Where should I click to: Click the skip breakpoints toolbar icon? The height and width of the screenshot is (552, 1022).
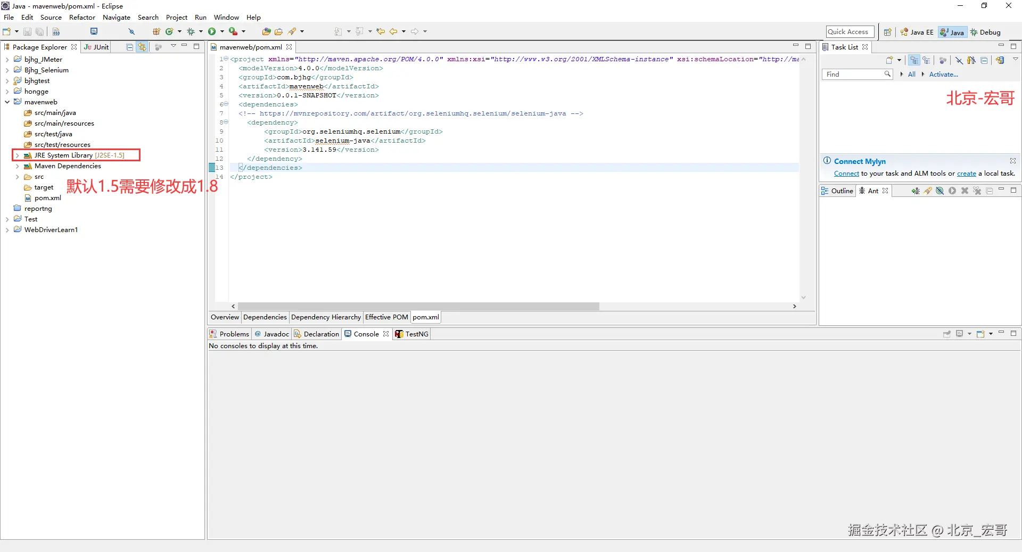pos(131,32)
